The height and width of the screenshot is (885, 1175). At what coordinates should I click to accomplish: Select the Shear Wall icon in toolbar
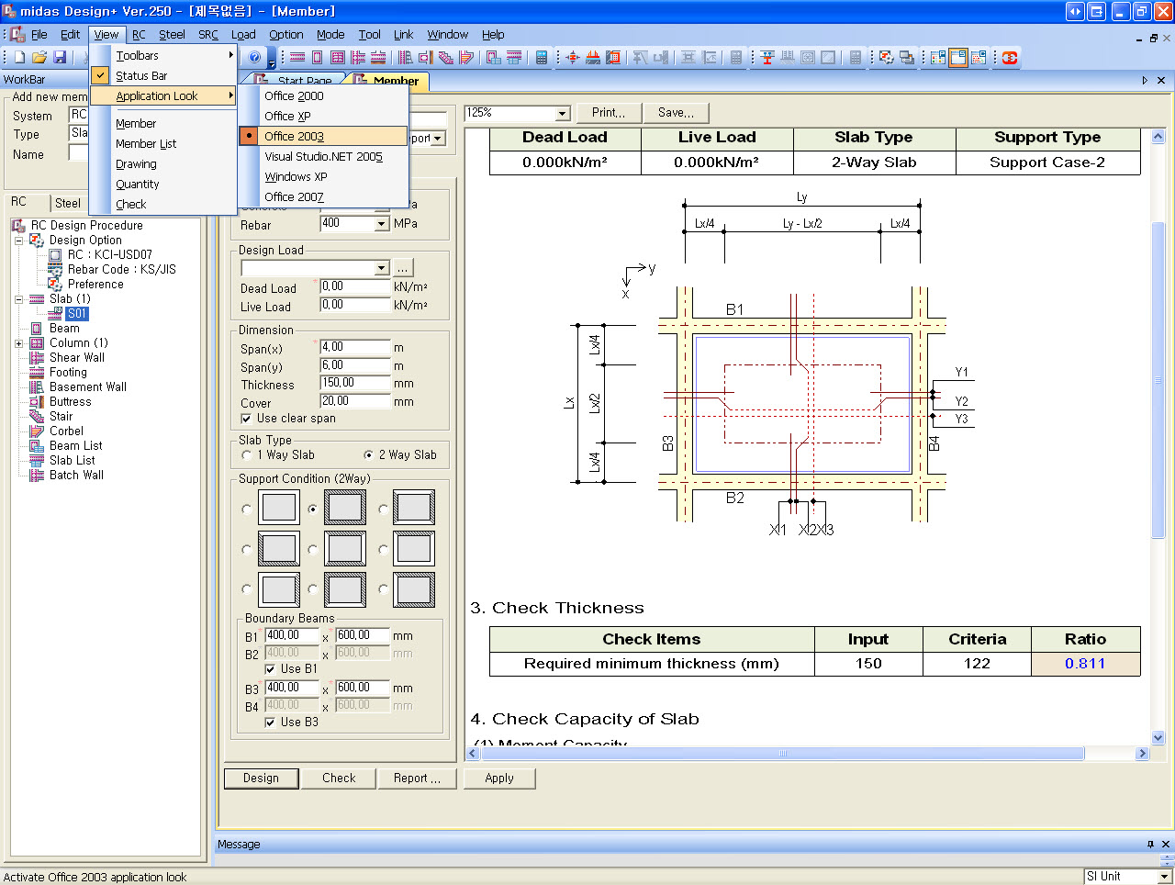[358, 57]
